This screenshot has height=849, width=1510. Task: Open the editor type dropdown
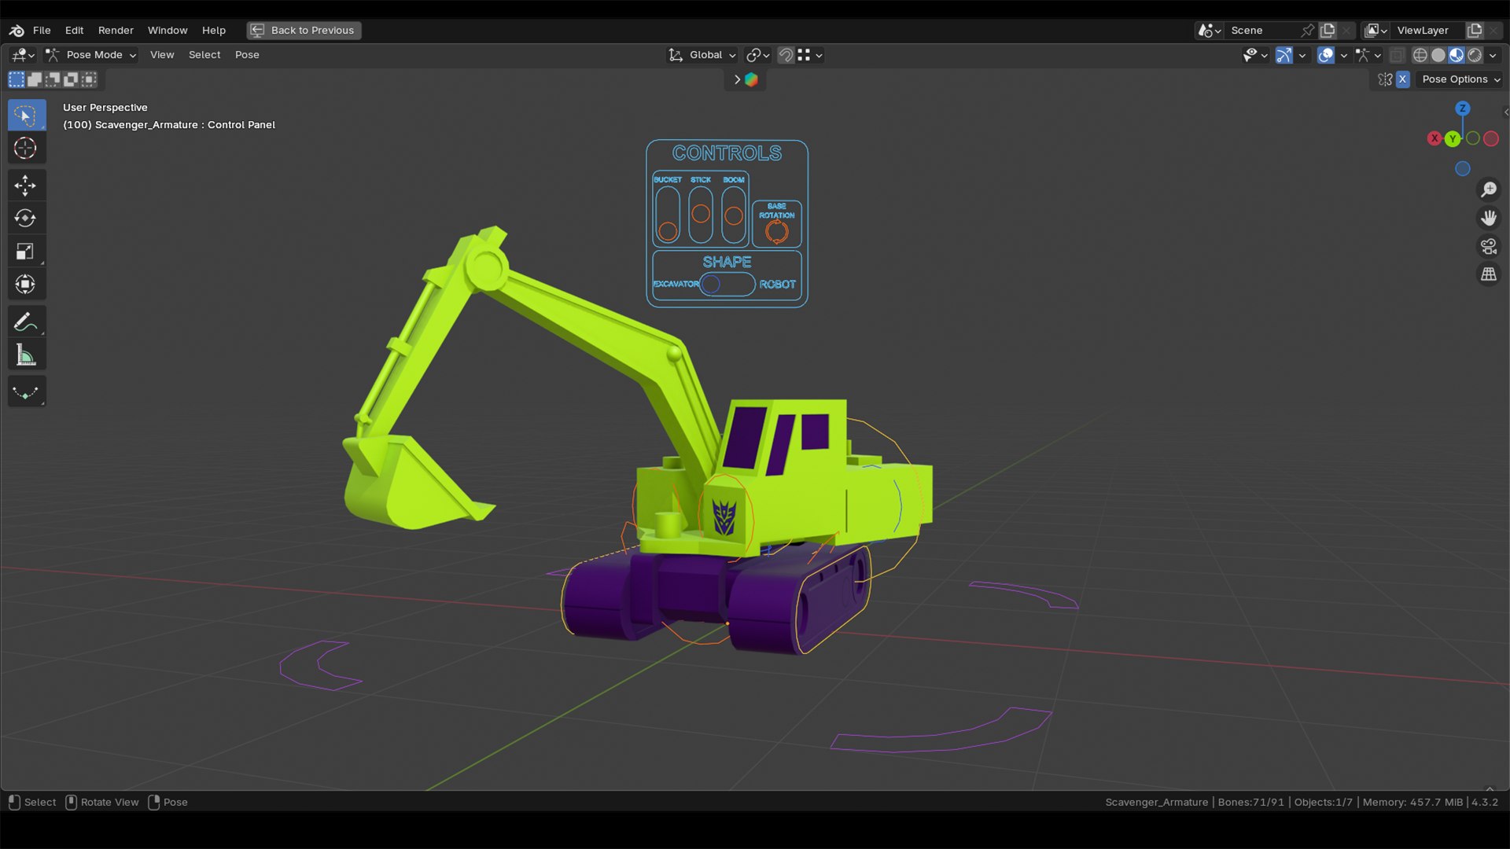[x=22, y=55]
